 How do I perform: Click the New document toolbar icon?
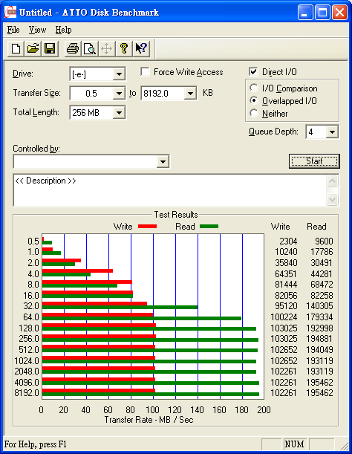click(x=16, y=48)
